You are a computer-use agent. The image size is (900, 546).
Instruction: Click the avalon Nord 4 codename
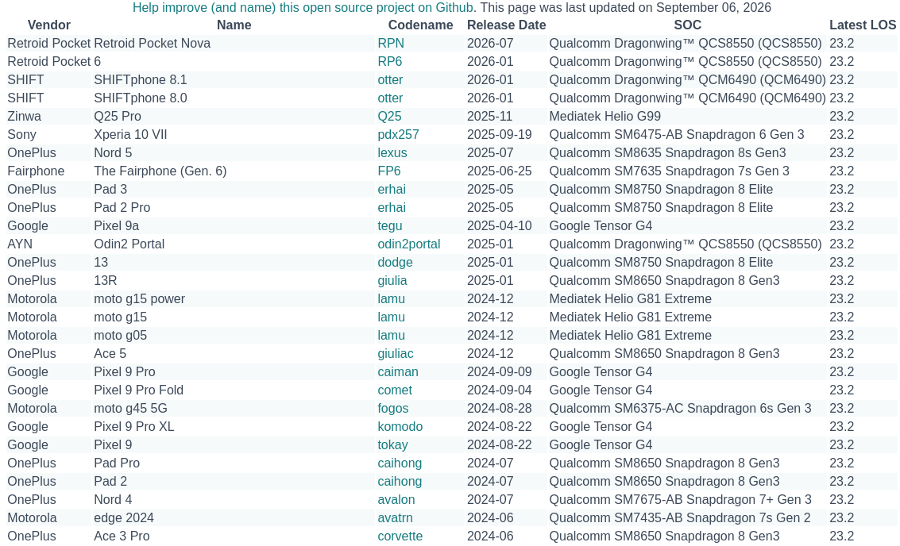(x=396, y=500)
